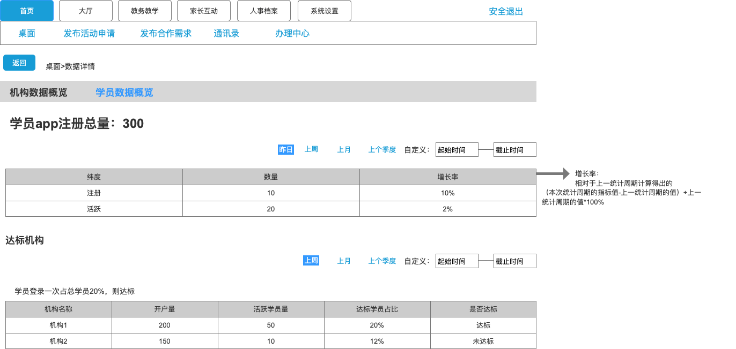Open 办理中心 from the sub menu

point(292,33)
